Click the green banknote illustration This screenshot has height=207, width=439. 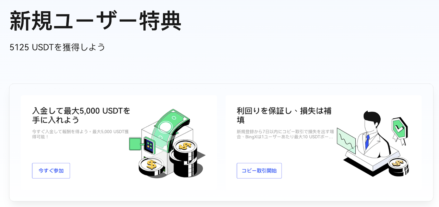170,128
